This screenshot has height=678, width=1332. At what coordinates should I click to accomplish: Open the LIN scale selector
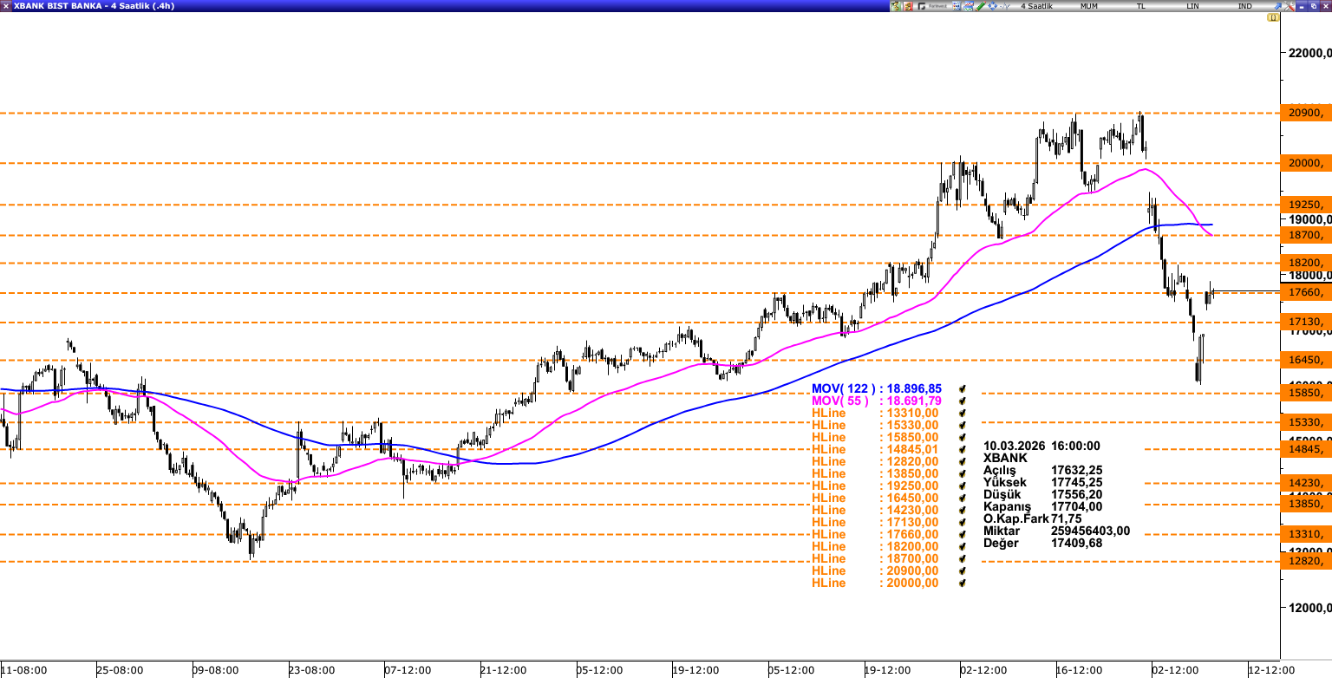click(1194, 5)
